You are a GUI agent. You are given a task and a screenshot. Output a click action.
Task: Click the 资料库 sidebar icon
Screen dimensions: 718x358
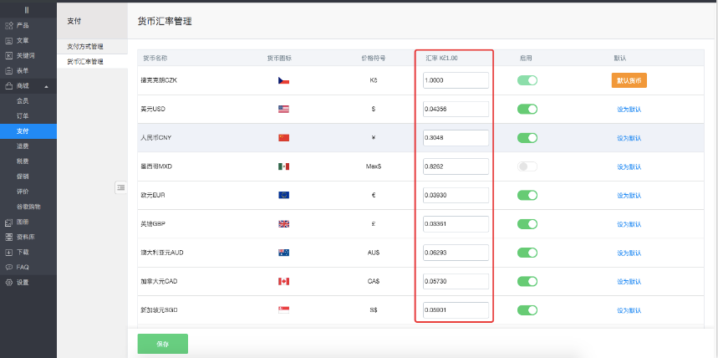[9, 237]
